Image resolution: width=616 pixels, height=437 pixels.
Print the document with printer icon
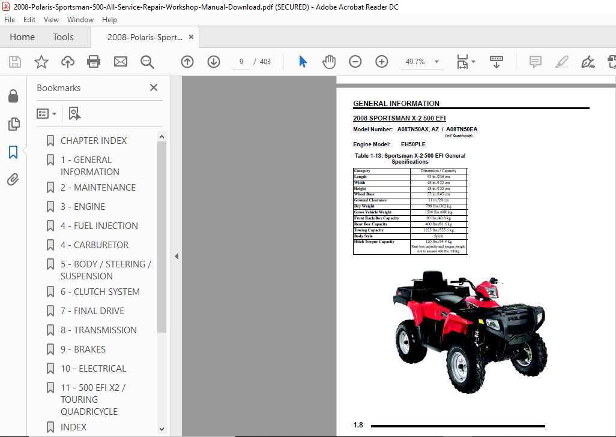click(94, 62)
